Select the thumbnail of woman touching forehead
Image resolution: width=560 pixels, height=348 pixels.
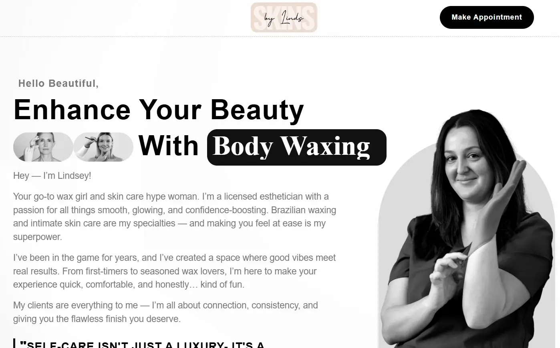tap(43, 147)
